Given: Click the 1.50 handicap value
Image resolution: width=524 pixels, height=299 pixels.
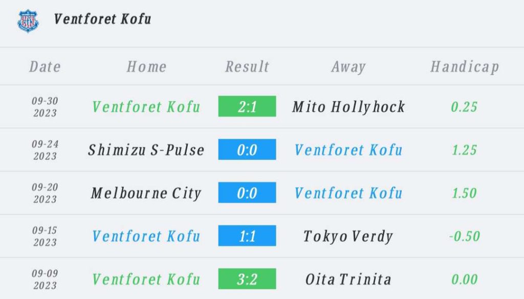Looking at the screenshot, I should click(464, 193).
